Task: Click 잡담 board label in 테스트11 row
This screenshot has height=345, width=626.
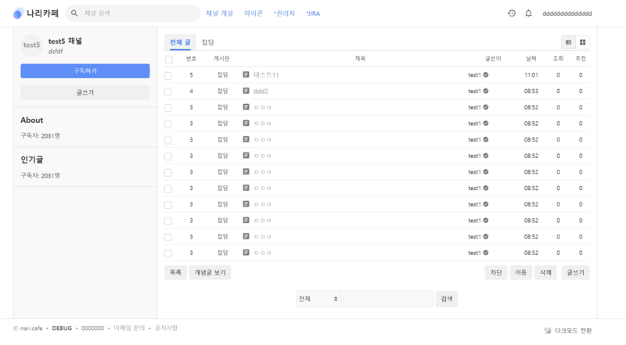Action: [222, 74]
